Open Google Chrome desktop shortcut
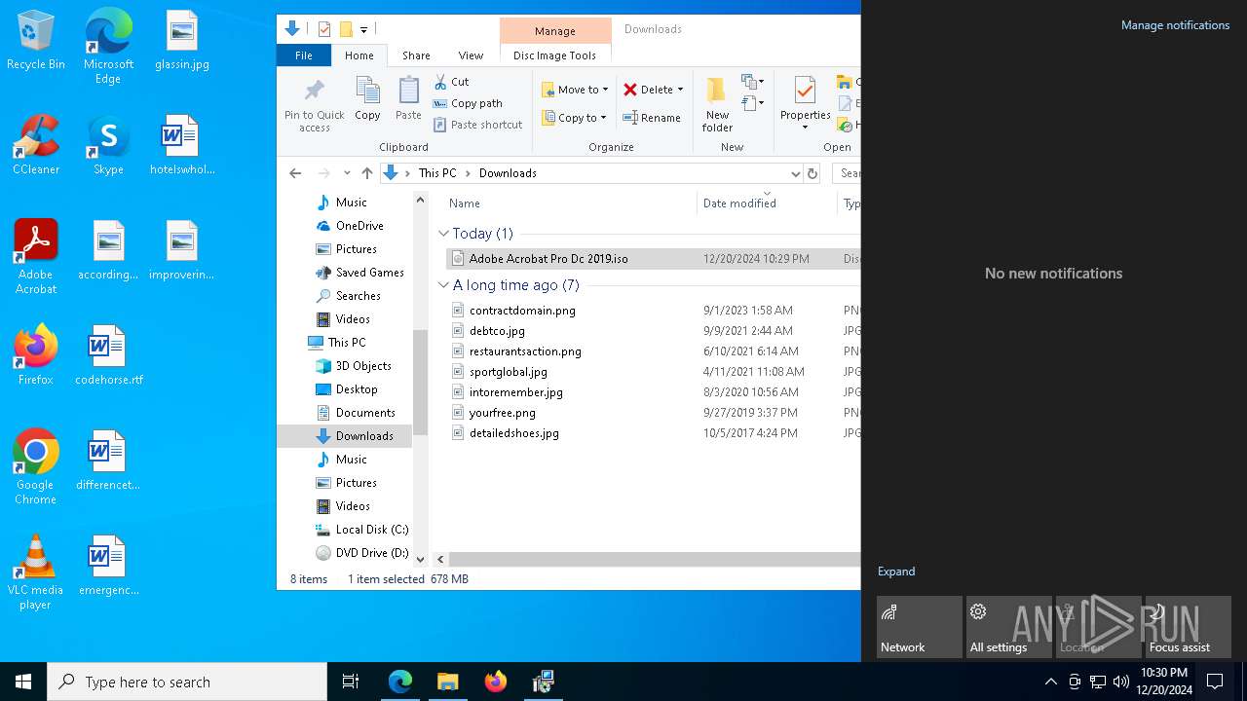The height and width of the screenshot is (701, 1247). tap(36, 467)
